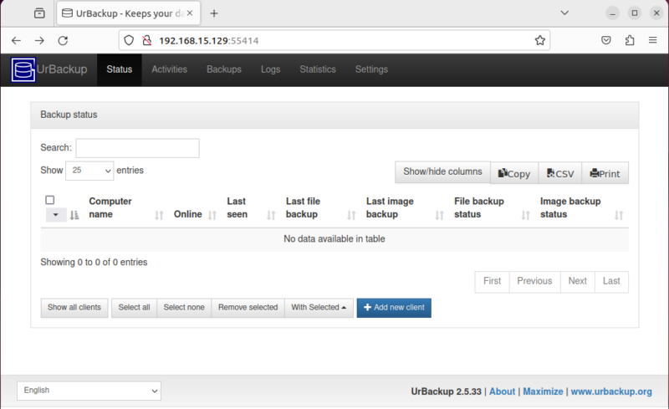Export the table with the CSV button

[x=560, y=173]
